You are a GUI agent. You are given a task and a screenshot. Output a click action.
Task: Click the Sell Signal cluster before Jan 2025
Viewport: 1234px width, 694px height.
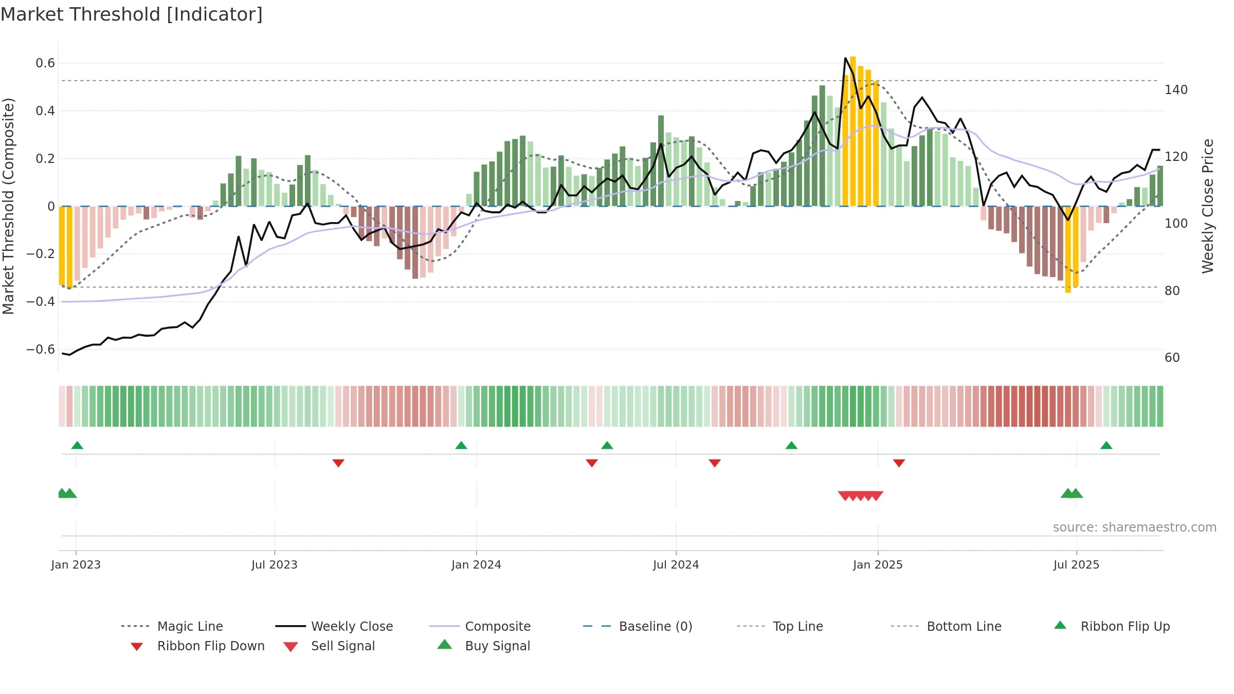coord(861,496)
